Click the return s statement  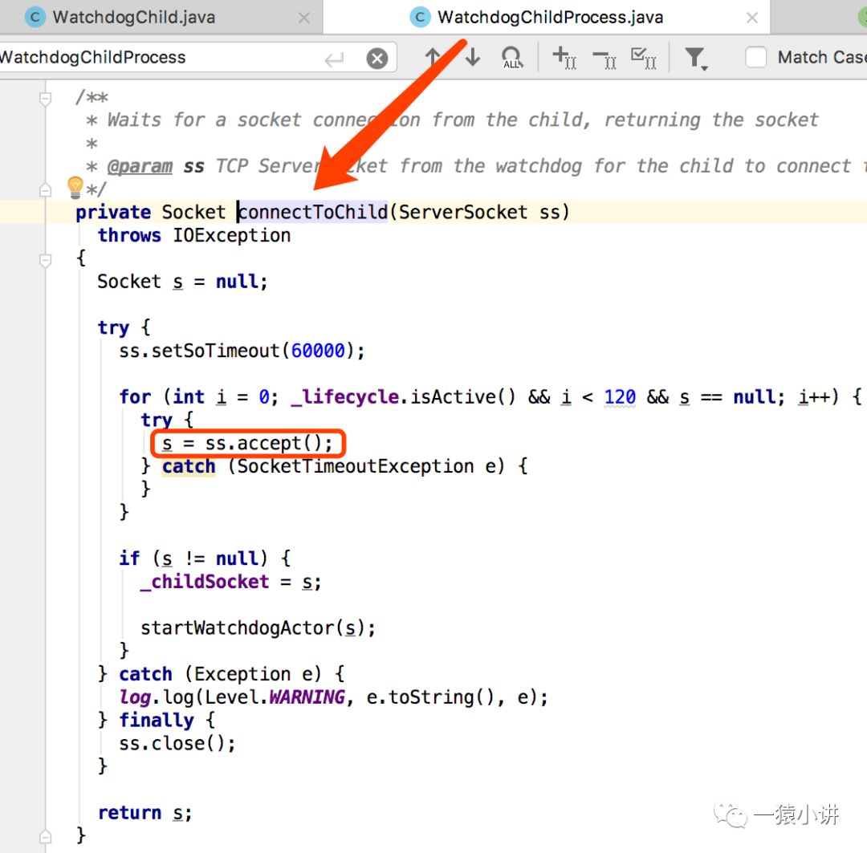click(x=144, y=813)
